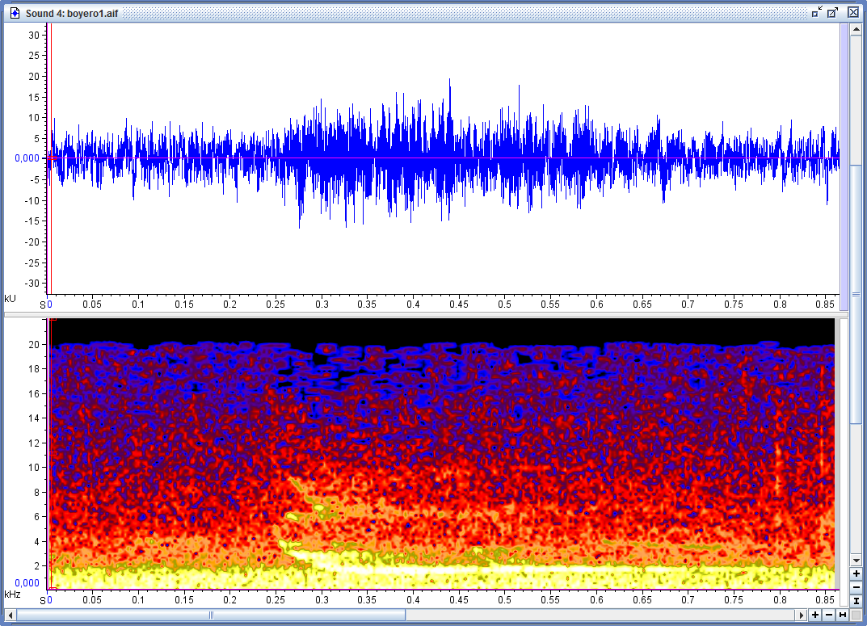
Task: Close the Sound 4 window
Action: tap(853, 12)
